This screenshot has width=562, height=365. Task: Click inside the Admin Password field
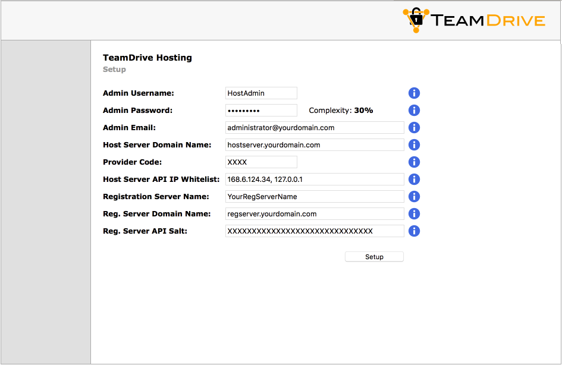tap(261, 110)
